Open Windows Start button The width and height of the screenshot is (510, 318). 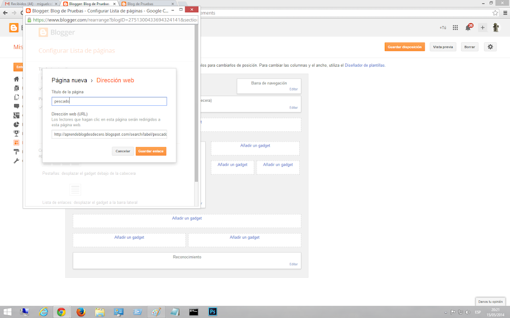tap(7, 312)
